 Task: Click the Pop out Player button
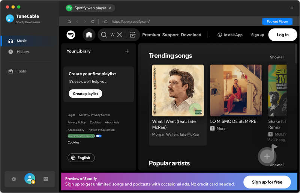click(277, 22)
